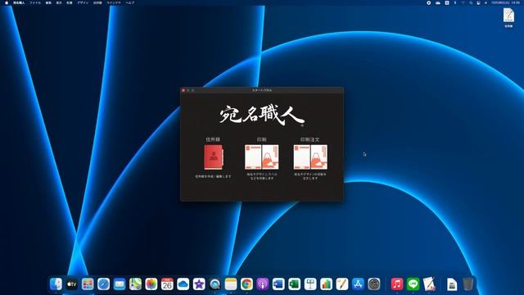Open the 印刷注文 print order icon
This screenshot has height=295, width=524.
click(310, 157)
